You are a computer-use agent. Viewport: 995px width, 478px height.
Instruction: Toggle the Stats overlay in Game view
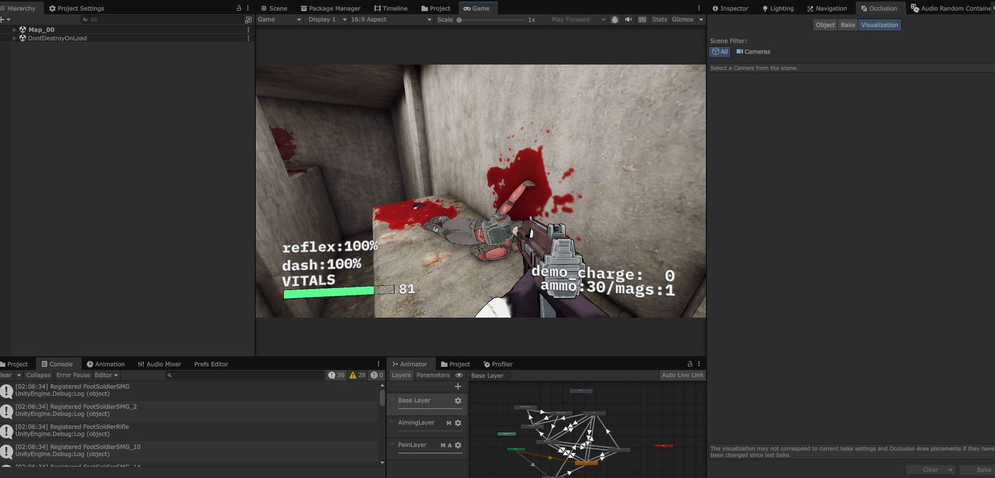click(x=660, y=20)
